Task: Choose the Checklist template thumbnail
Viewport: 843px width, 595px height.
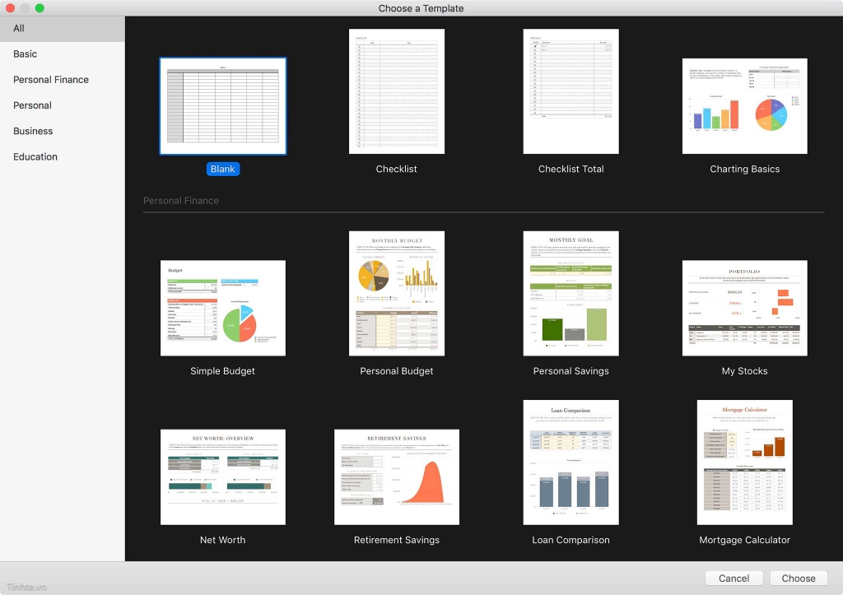Action: point(397,91)
